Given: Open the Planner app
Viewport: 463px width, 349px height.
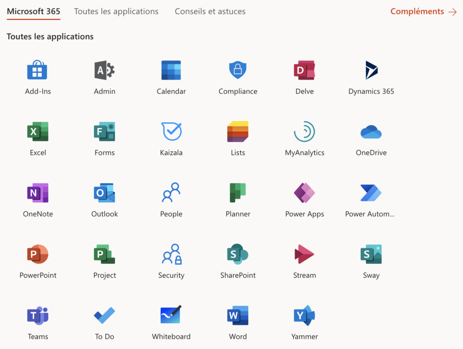Looking at the screenshot, I should click(237, 193).
